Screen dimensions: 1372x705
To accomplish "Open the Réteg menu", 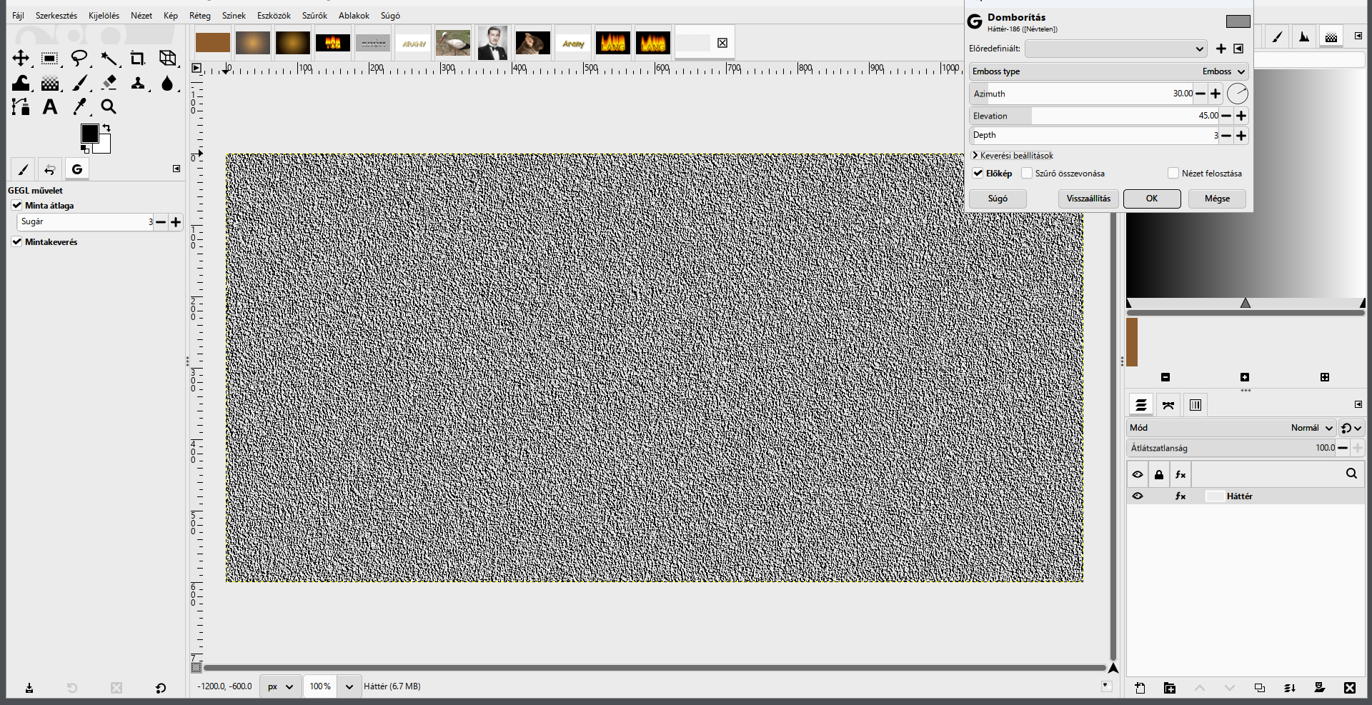I will tap(200, 15).
